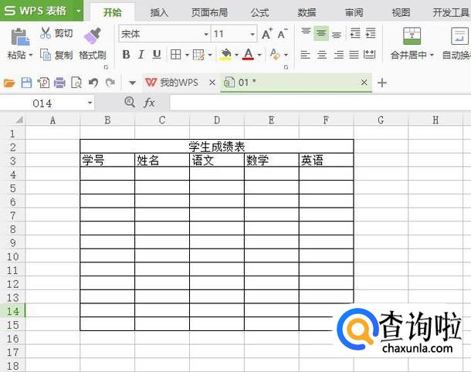
Task: Click the clear format eraser icon
Action: [x=275, y=55]
